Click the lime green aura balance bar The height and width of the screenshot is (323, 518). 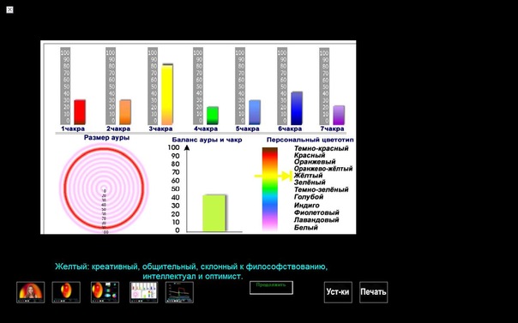[x=214, y=213]
